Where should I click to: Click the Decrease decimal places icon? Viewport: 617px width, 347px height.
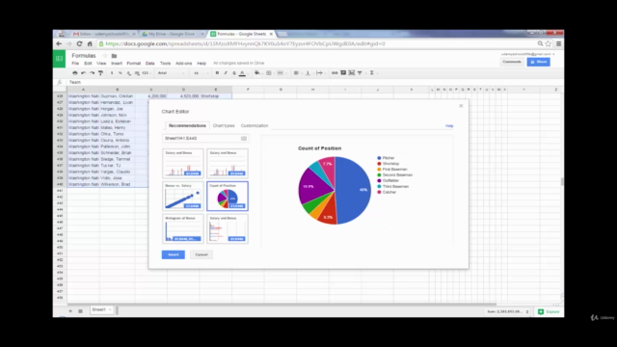(x=128, y=73)
